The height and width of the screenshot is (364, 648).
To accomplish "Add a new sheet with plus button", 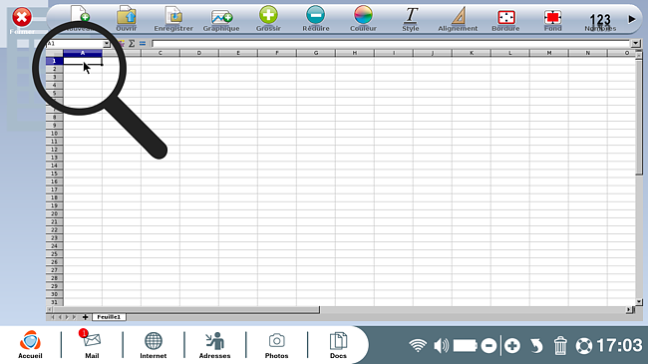I will [85, 317].
